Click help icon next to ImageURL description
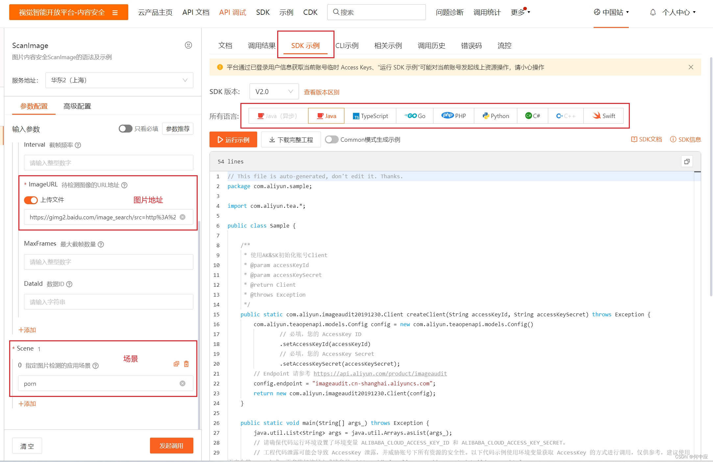This screenshot has width=713, height=462. pyautogui.click(x=124, y=185)
